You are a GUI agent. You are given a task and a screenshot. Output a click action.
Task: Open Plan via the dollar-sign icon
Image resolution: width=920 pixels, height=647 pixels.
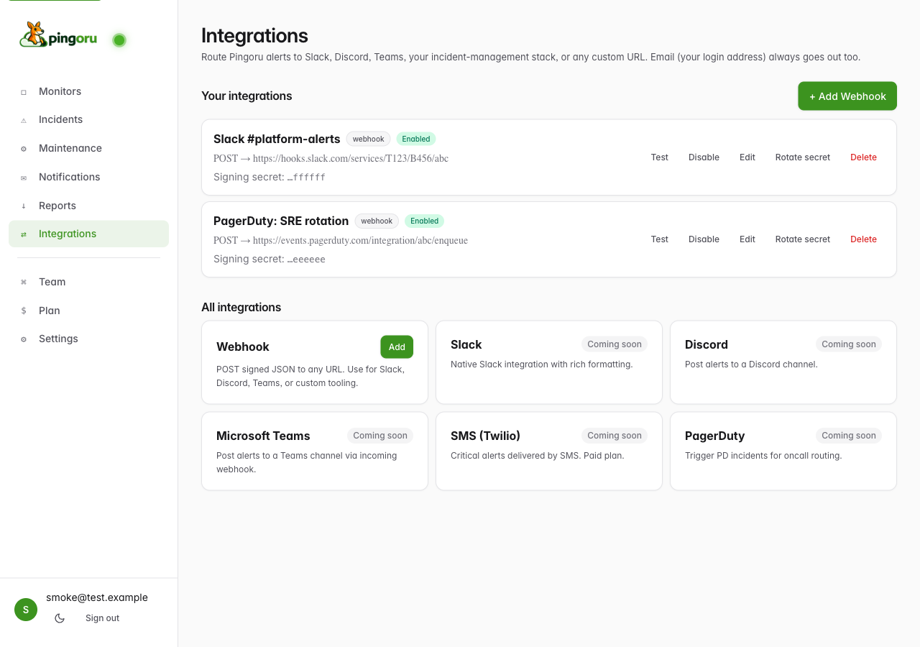[24, 311]
